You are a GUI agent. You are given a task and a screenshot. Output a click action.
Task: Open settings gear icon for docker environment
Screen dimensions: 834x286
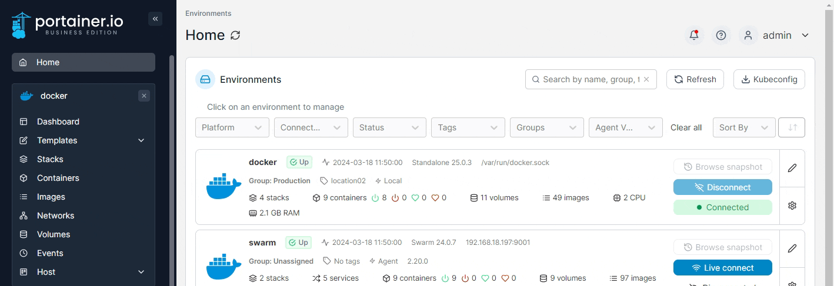click(x=792, y=206)
